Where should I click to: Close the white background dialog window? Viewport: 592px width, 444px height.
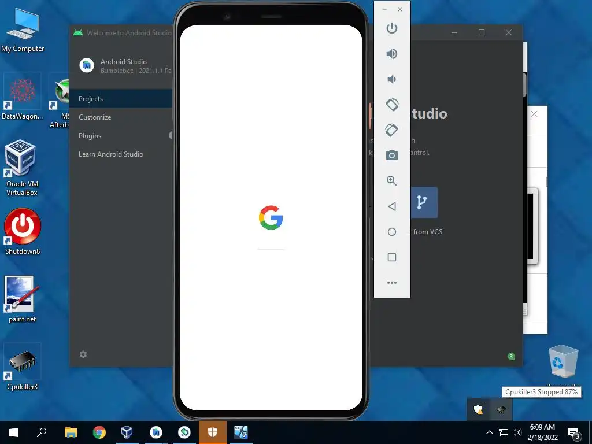pos(534,114)
